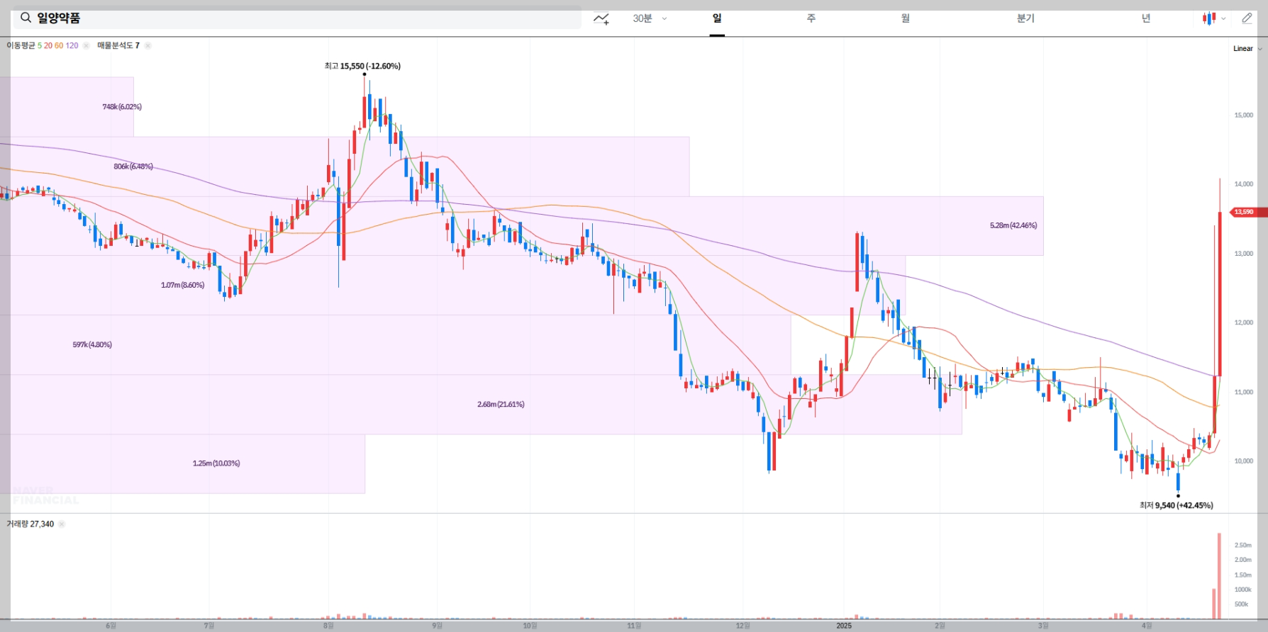Remove the 매물분석도 indicator
This screenshot has width=1268, height=632.
[148, 45]
